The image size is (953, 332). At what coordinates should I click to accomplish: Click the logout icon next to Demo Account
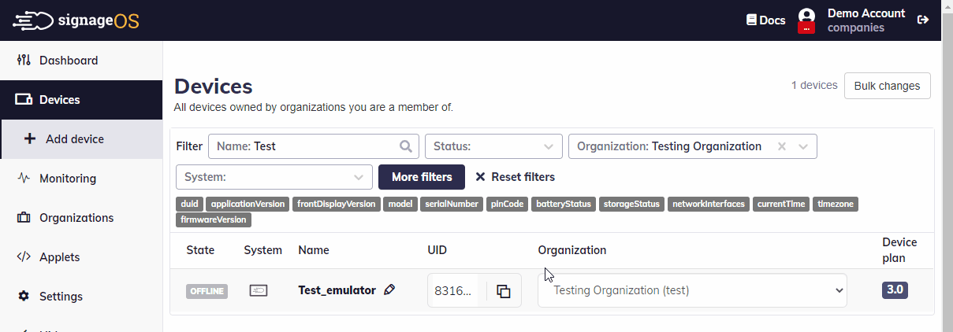923,20
